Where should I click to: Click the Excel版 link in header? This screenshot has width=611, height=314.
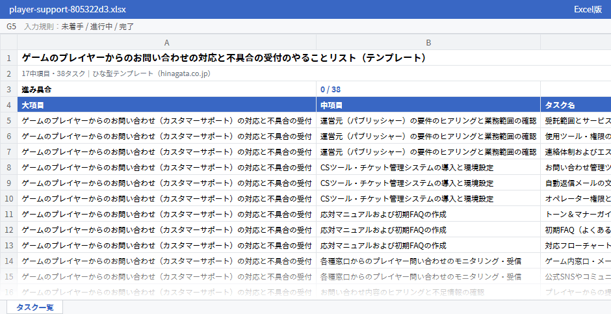tap(588, 9)
